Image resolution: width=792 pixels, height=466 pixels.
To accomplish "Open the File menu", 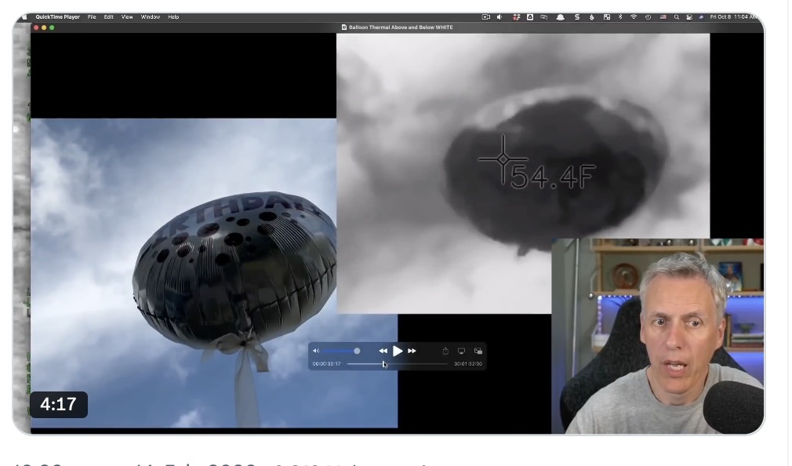I will [x=93, y=16].
